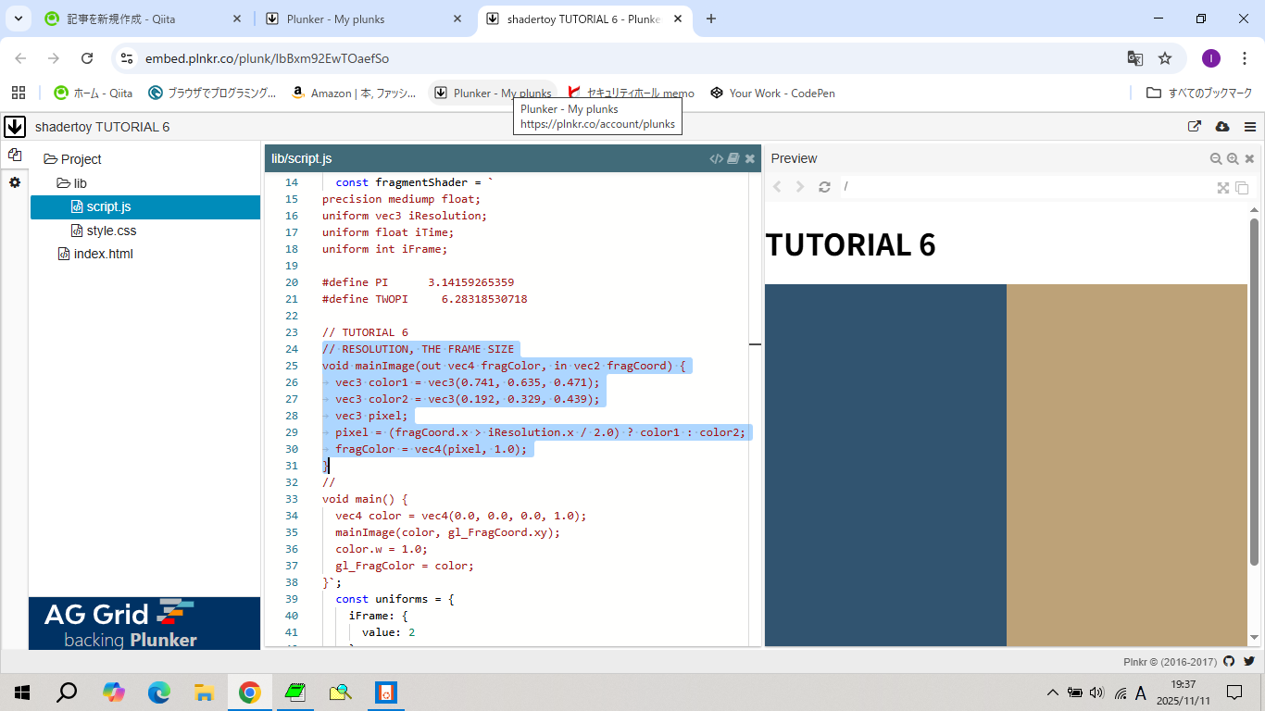This screenshot has width=1265, height=711.
Task: Open the settings gear in the sidebar
Action: (15, 182)
